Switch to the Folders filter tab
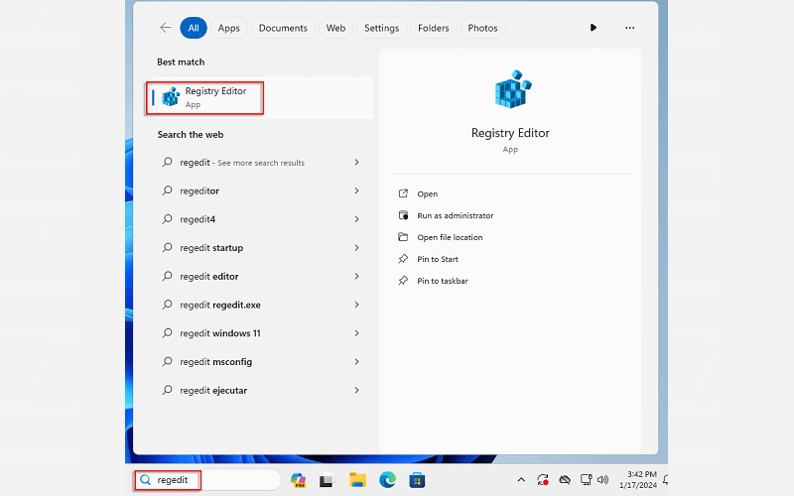Screen dimensions: 794x496 [434, 28]
